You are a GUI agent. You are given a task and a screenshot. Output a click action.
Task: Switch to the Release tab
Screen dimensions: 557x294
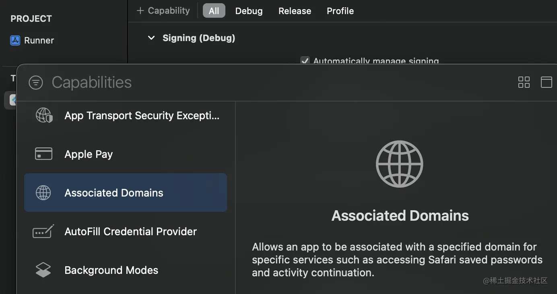click(295, 11)
